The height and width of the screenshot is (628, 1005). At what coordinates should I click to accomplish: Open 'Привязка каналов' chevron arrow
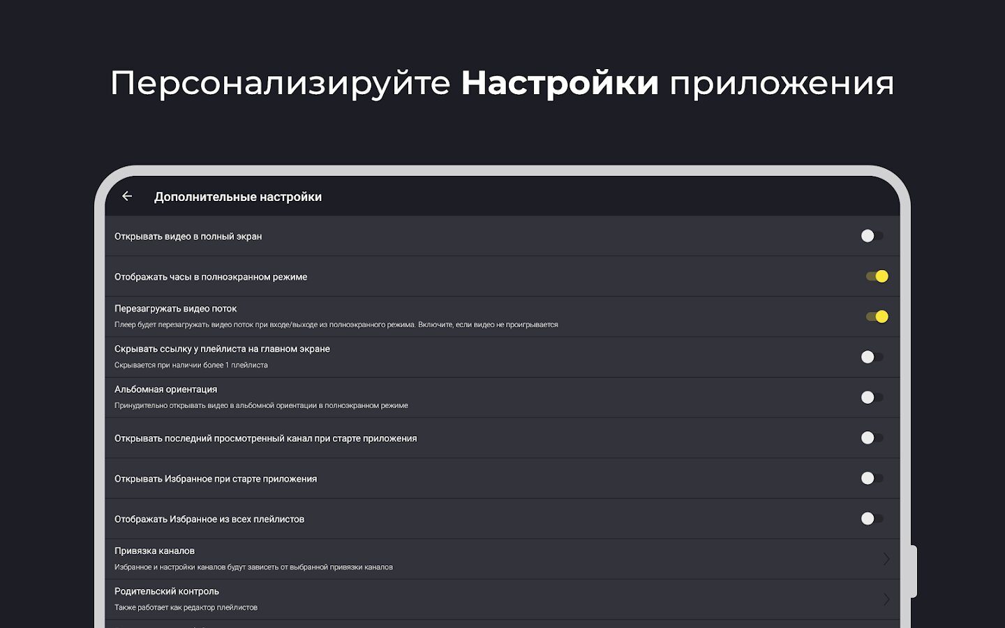coord(886,559)
